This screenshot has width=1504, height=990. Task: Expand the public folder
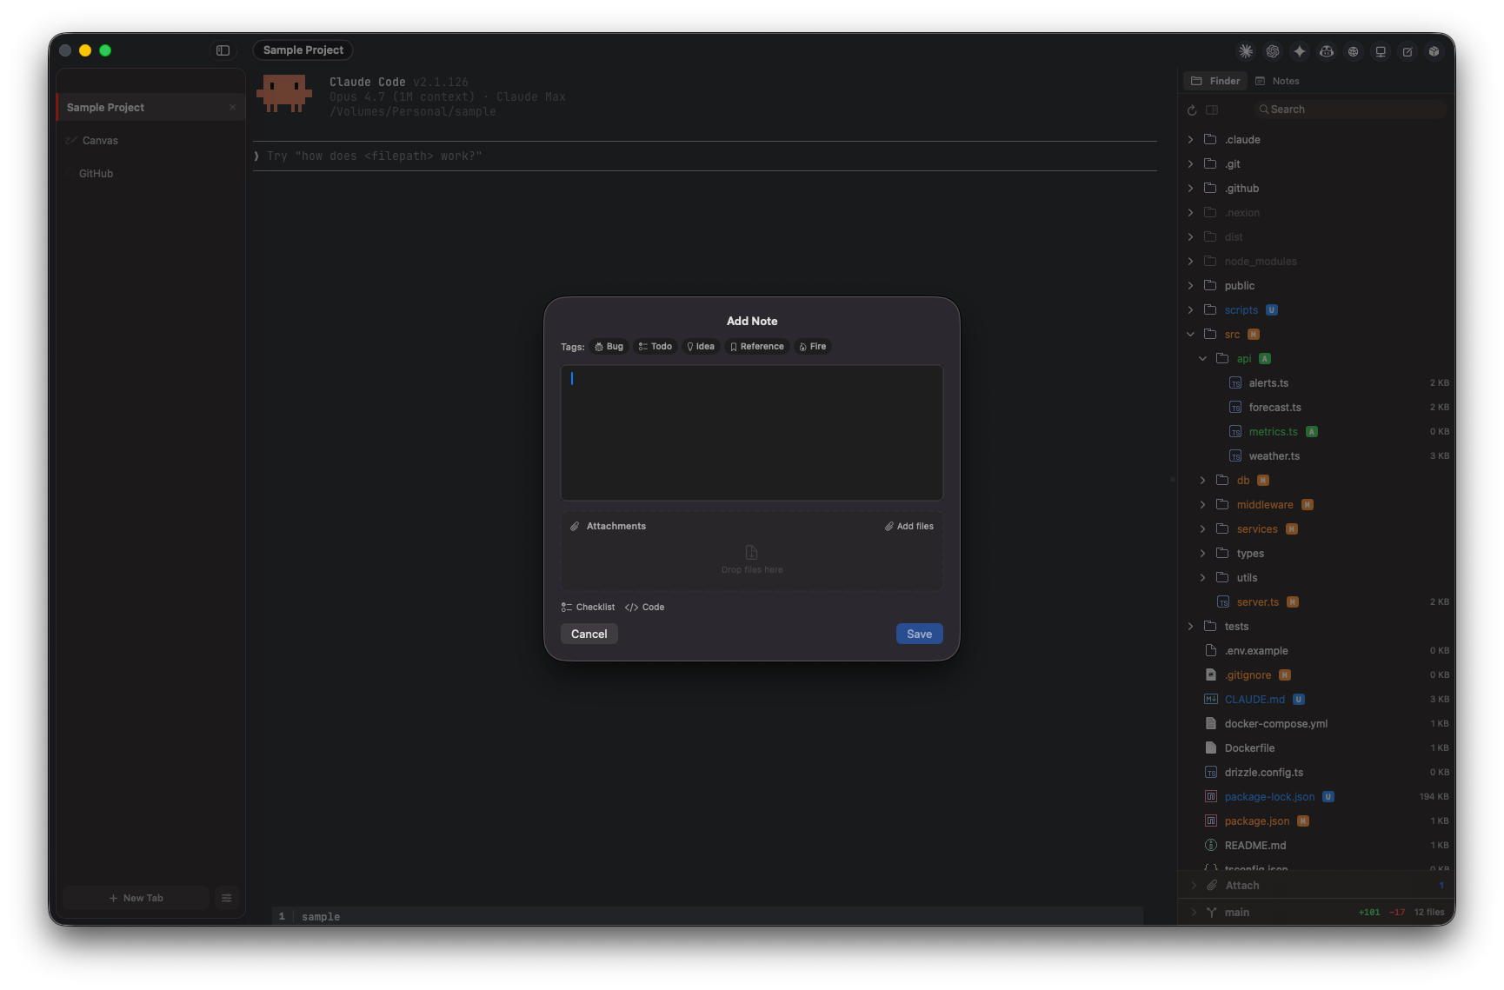pyautogui.click(x=1190, y=285)
